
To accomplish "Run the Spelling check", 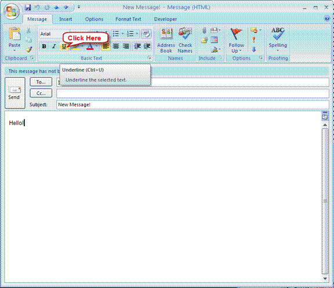I will [x=278, y=39].
